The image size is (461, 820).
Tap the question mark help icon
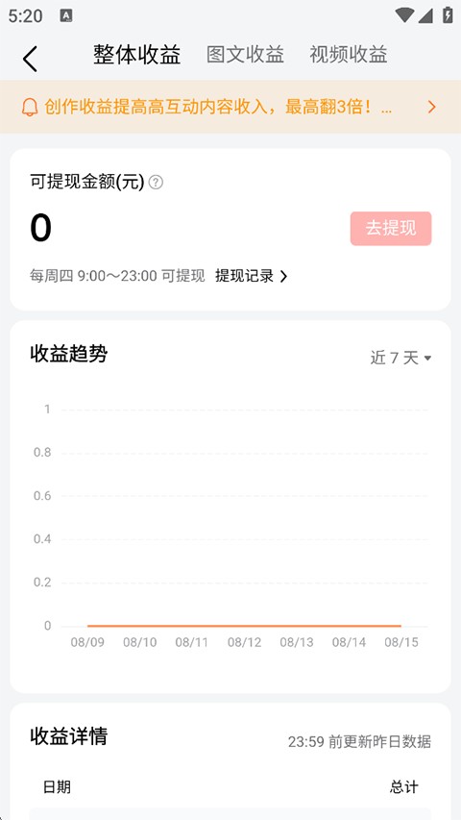(x=156, y=183)
